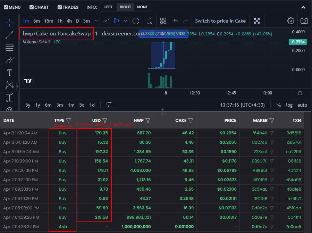Filter trades by USD amount
Image resolution: width=312 pixels, height=233 pixels.
click(x=105, y=120)
